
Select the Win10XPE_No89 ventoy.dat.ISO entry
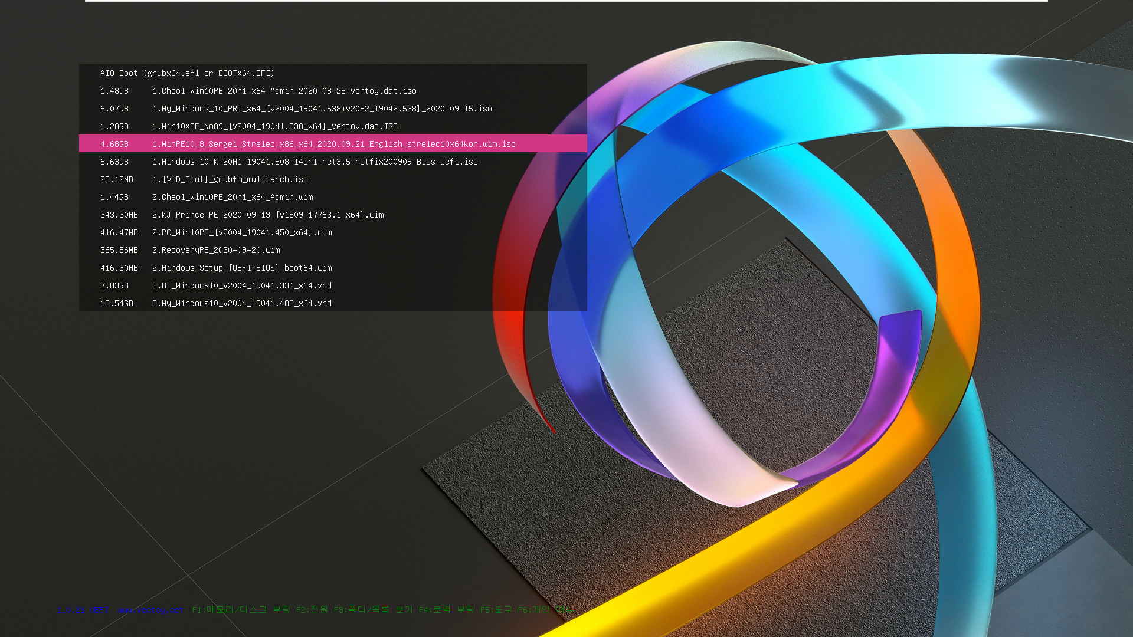(x=333, y=126)
